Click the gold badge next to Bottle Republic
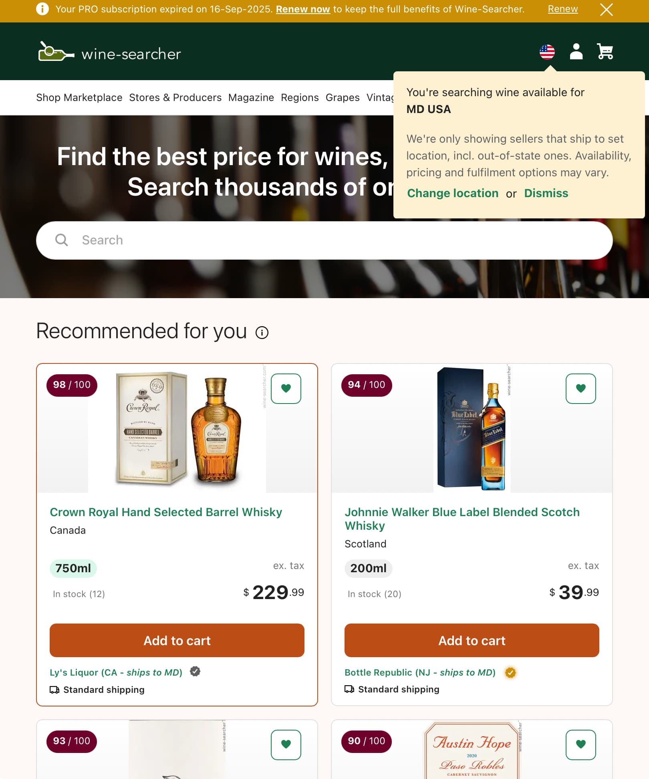The height and width of the screenshot is (779, 649). point(510,672)
